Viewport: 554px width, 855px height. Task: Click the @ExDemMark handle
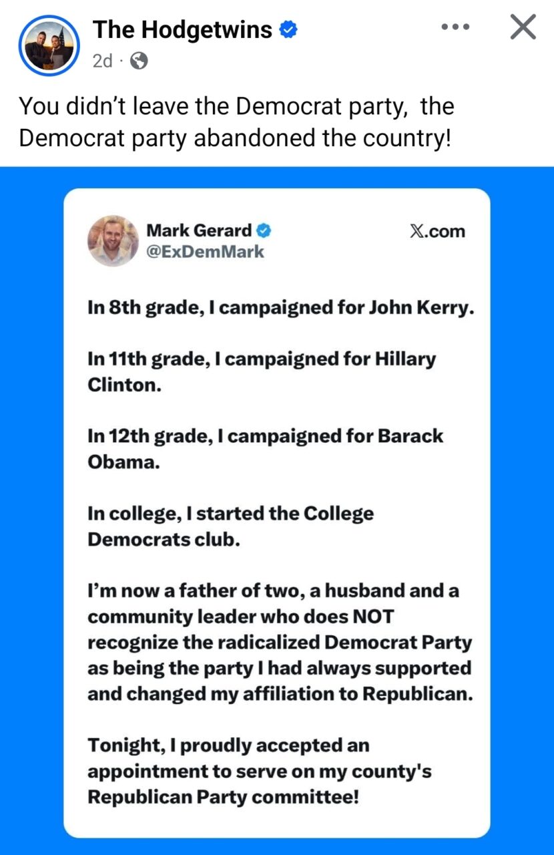(205, 252)
